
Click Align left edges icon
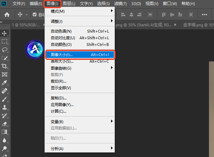click(x=123, y=15)
